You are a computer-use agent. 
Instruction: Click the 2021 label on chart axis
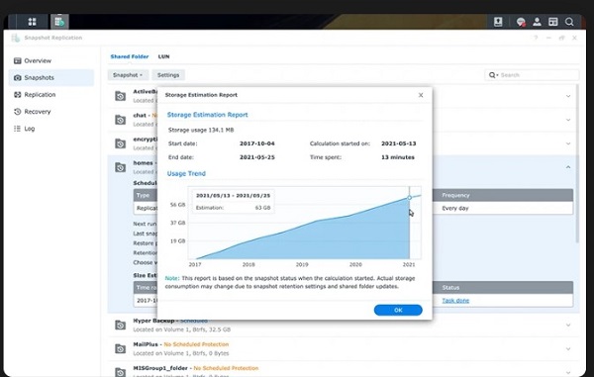click(x=409, y=264)
